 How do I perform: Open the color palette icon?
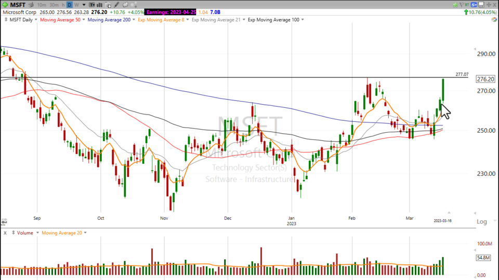click(494, 19)
